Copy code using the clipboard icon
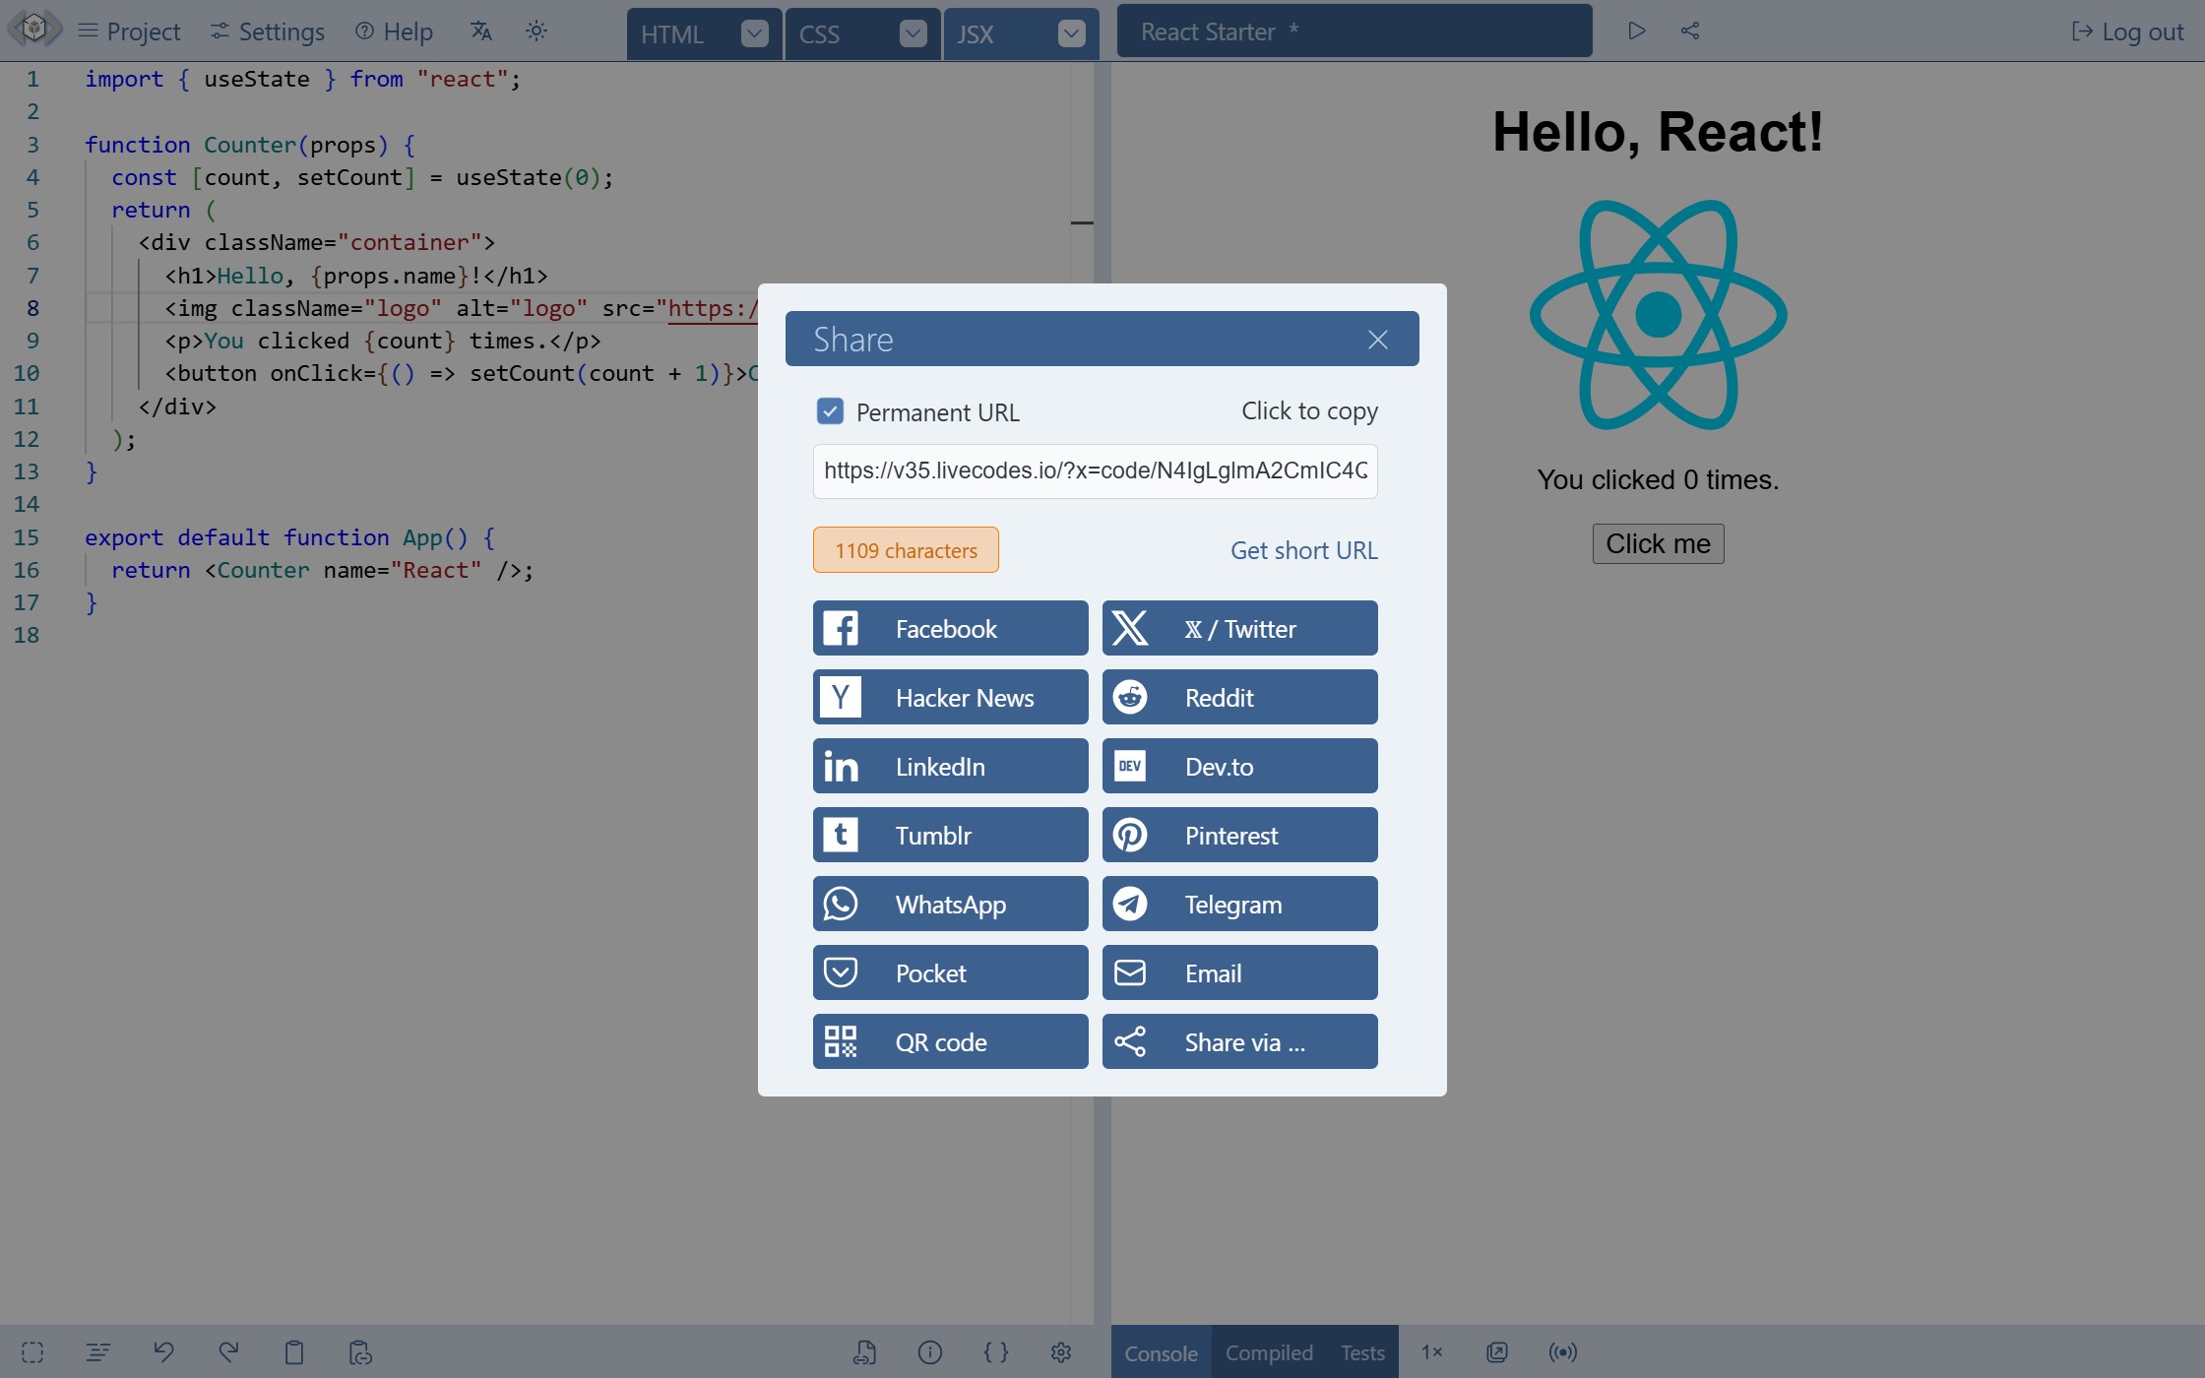Viewport: 2205px width, 1378px height. [x=294, y=1351]
